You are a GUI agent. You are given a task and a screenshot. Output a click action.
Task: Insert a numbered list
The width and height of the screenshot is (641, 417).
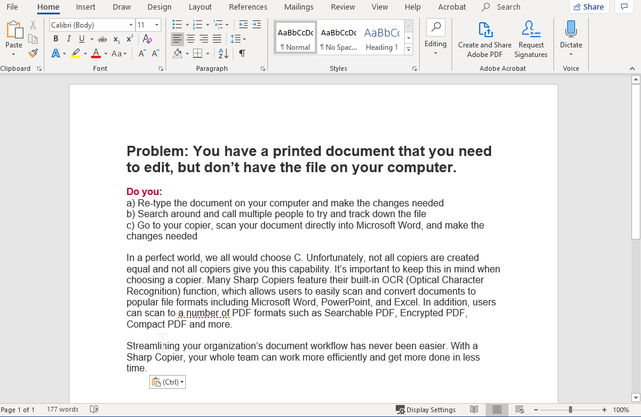coord(197,25)
